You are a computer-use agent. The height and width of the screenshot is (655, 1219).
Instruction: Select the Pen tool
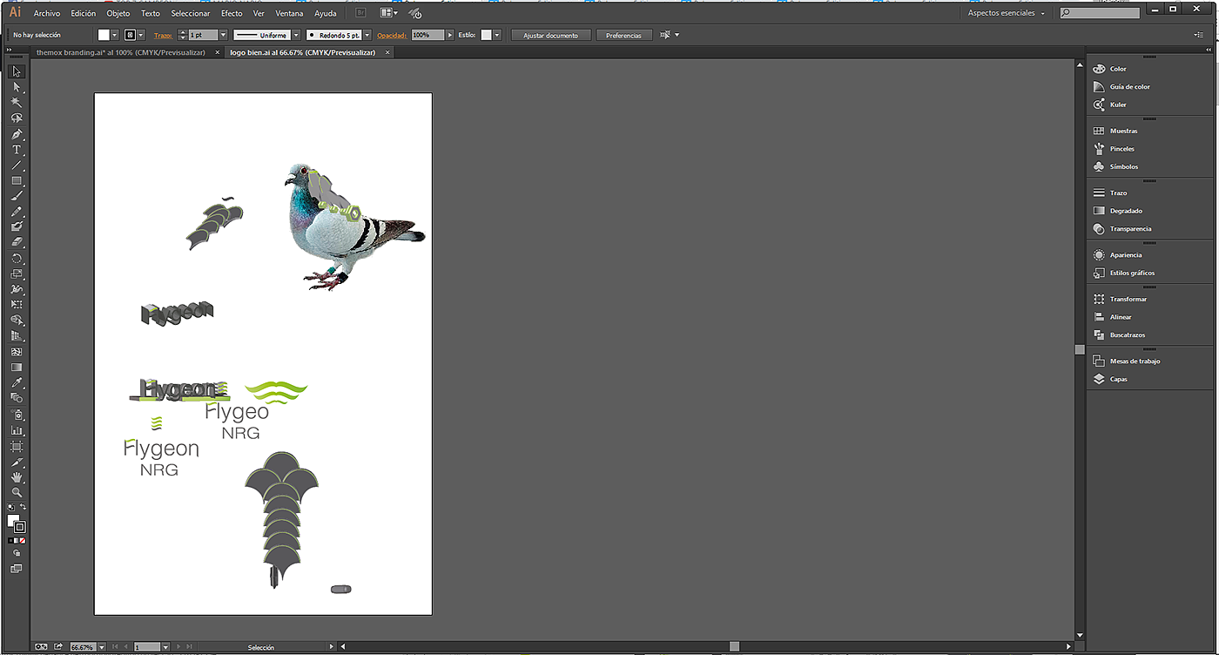17,134
